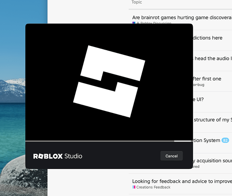
Task: Open the topic about 'structure of my'
Action: (213, 120)
